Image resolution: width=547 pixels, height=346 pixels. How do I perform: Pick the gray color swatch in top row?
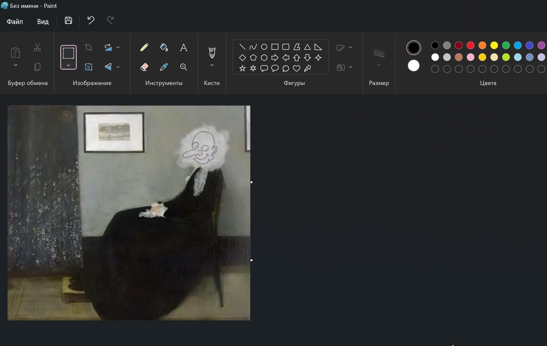447,45
